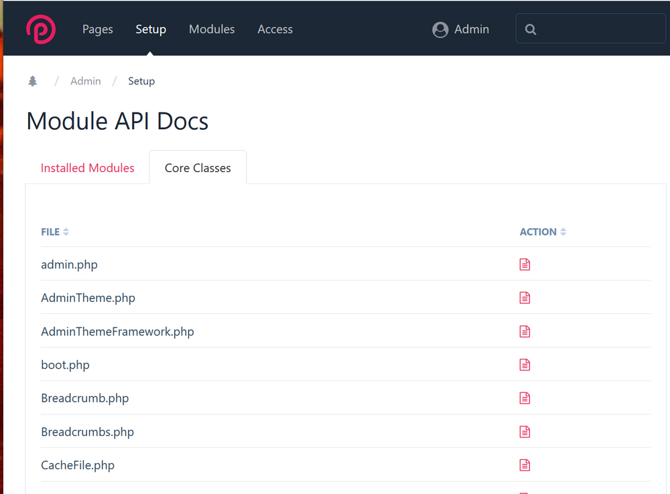Sort the table by Action column

tap(543, 232)
